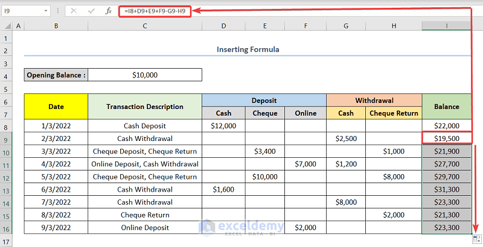Screen dimensions: 483x247
Task: Click inside the Name Box showing I9
Action: [23, 11]
